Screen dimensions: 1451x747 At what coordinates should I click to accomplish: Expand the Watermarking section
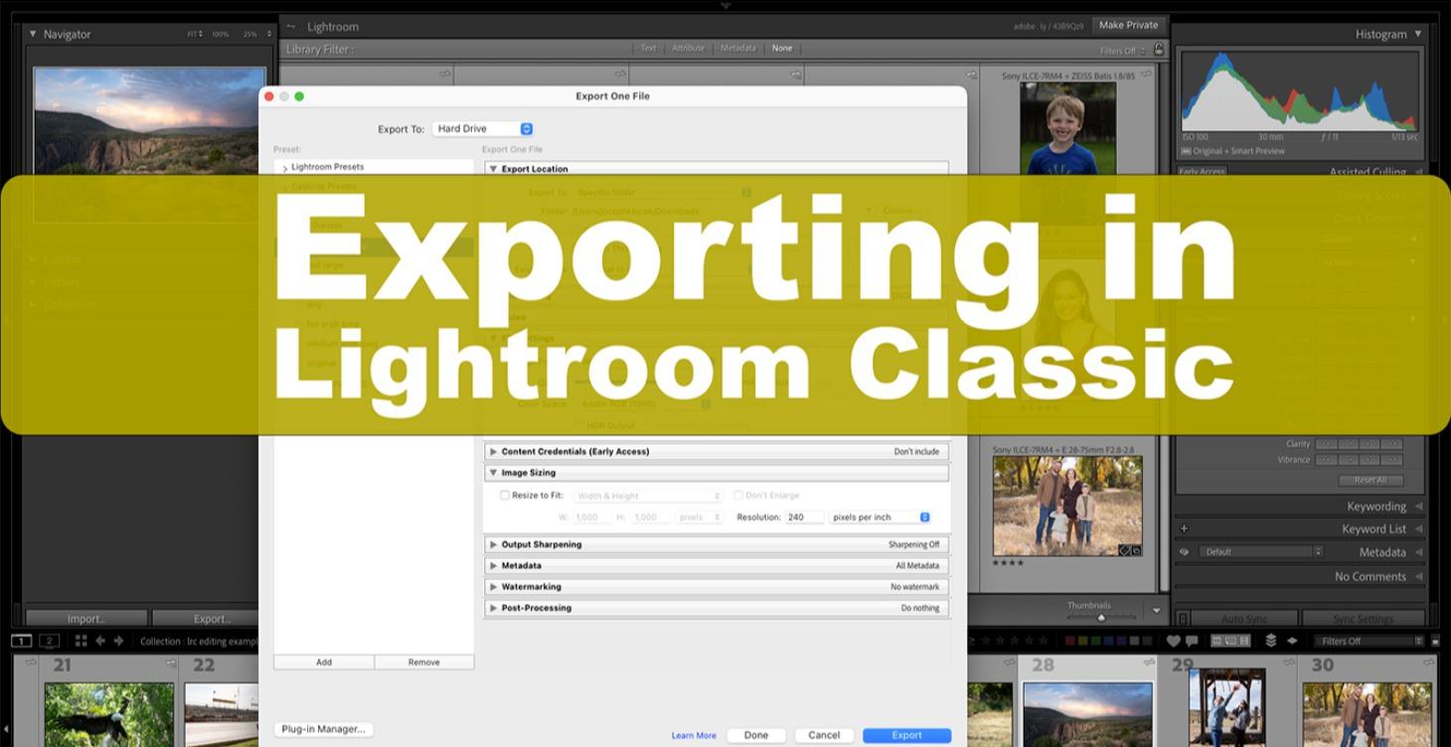tap(493, 586)
